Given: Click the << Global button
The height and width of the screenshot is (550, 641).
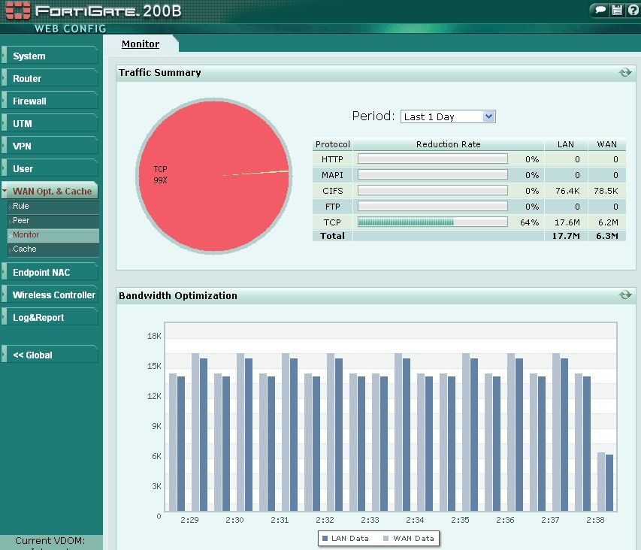Looking at the screenshot, I should point(50,355).
